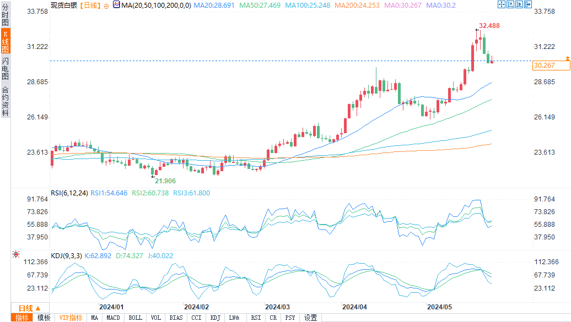This screenshot has width=571, height=322.
Task: Select the CR indicator button
Action: (x=273, y=318)
